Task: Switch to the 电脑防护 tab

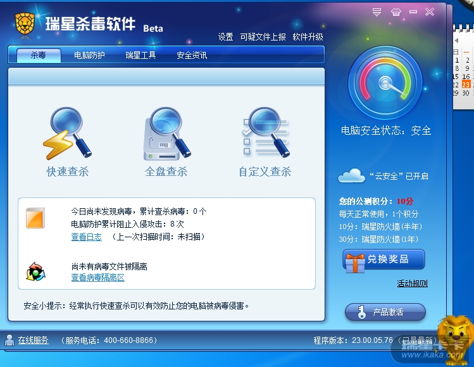Action: 89,55
